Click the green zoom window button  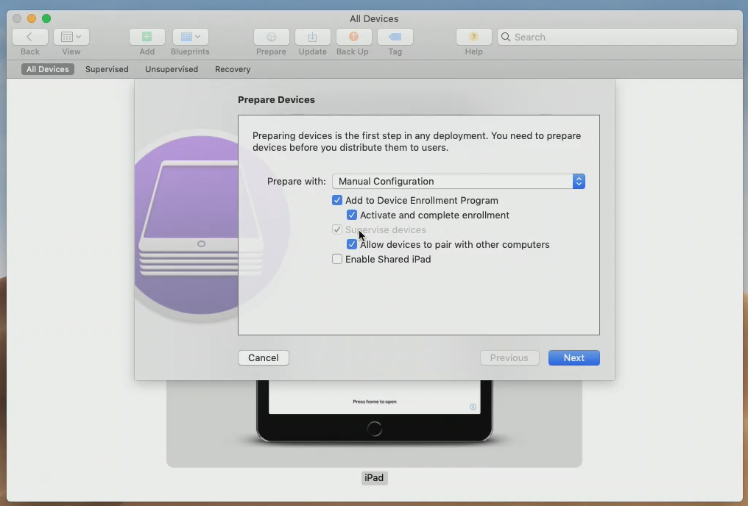(46, 18)
